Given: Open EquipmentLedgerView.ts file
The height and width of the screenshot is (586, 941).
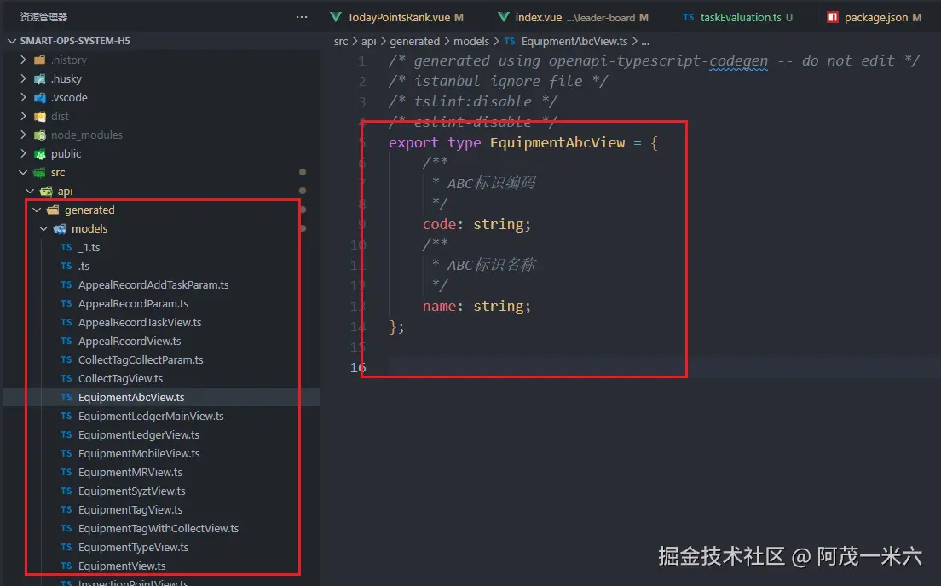Looking at the screenshot, I should click(x=139, y=435).
